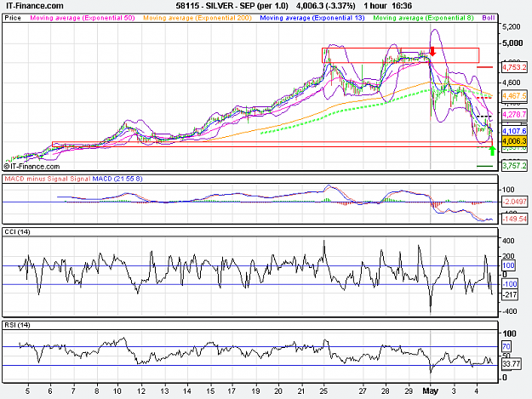Select the orange 4,467.5 price tag
Image resolution: width=532 pixels, height=399 pixels.
pyautogui.click(x=514, y=96)
